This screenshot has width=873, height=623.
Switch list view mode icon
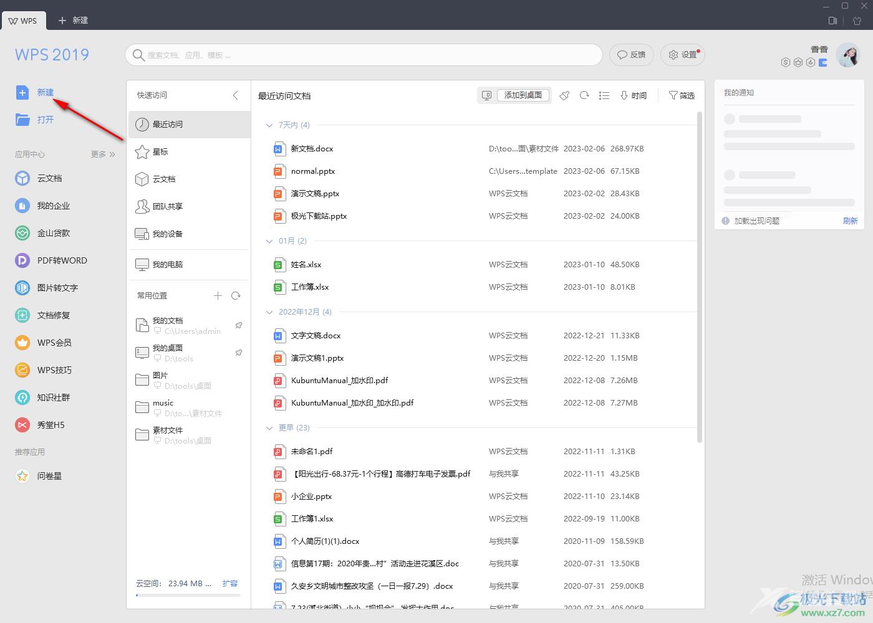[604, 95]
